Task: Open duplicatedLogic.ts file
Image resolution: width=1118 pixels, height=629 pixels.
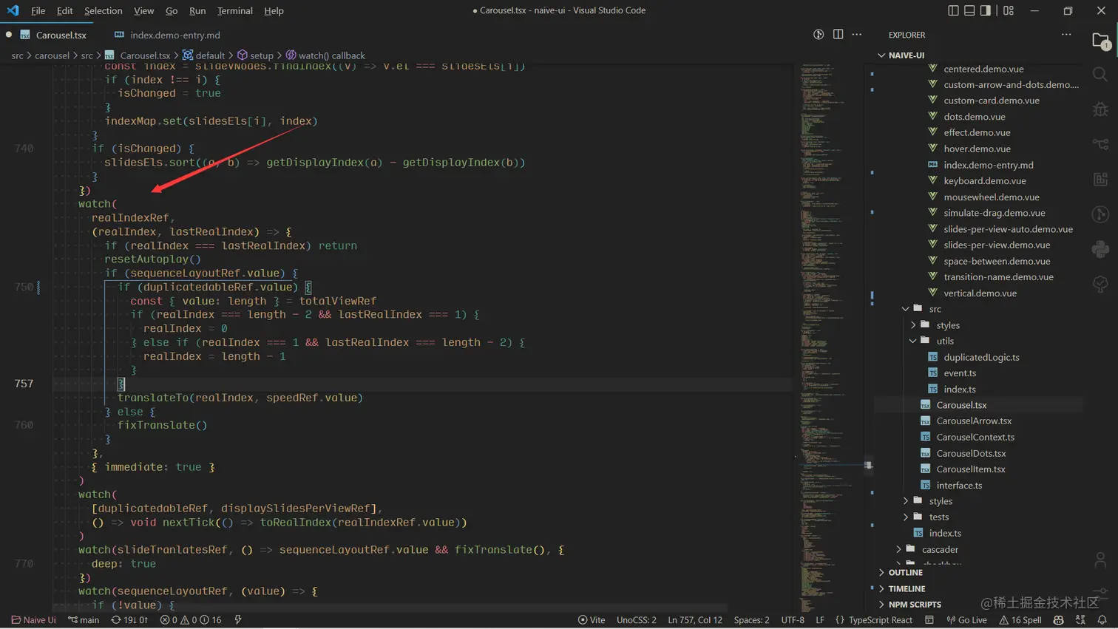Action: point(981,357)
